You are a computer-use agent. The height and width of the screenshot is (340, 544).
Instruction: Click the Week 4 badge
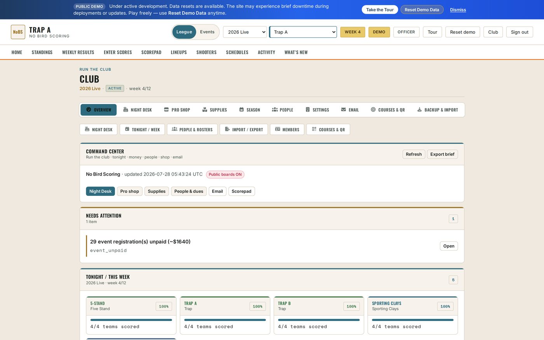point(352,32)
